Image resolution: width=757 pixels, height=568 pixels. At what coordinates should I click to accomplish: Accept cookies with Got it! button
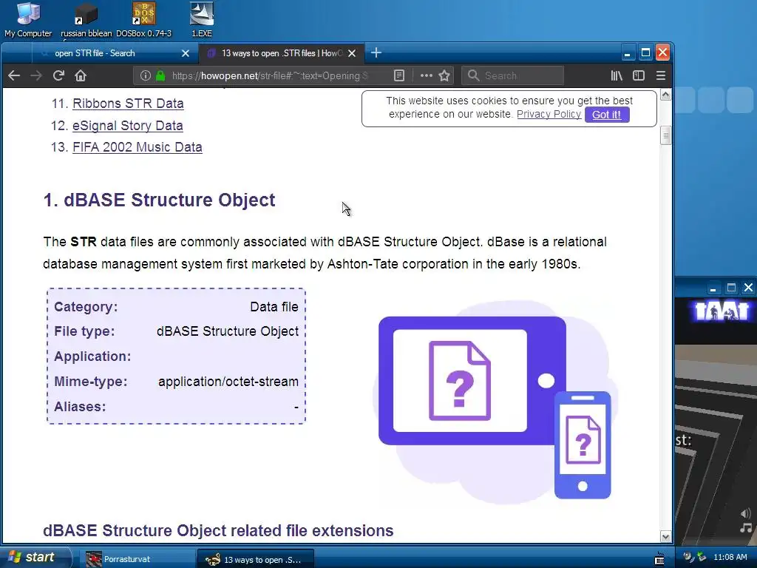click(607, 115)
